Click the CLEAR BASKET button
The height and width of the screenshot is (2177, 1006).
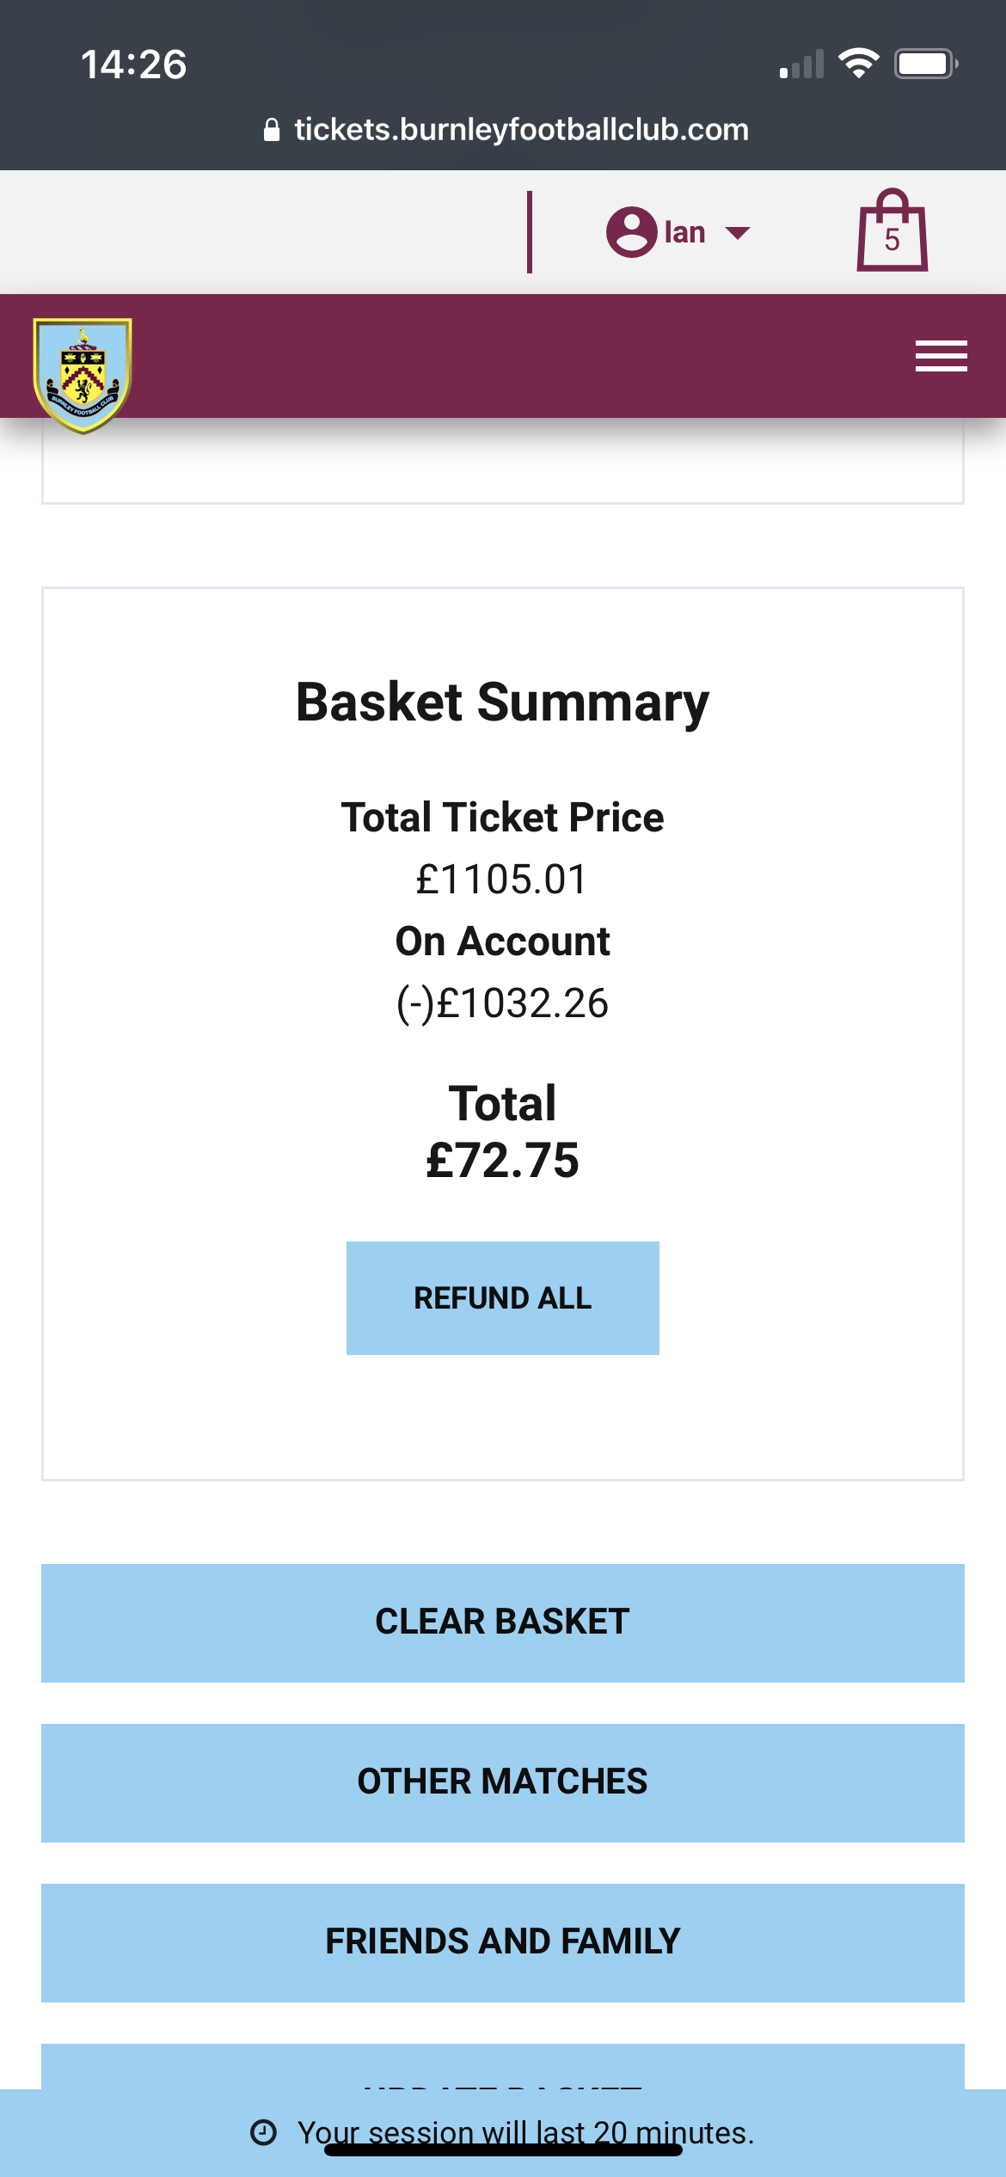(503, 1623)
